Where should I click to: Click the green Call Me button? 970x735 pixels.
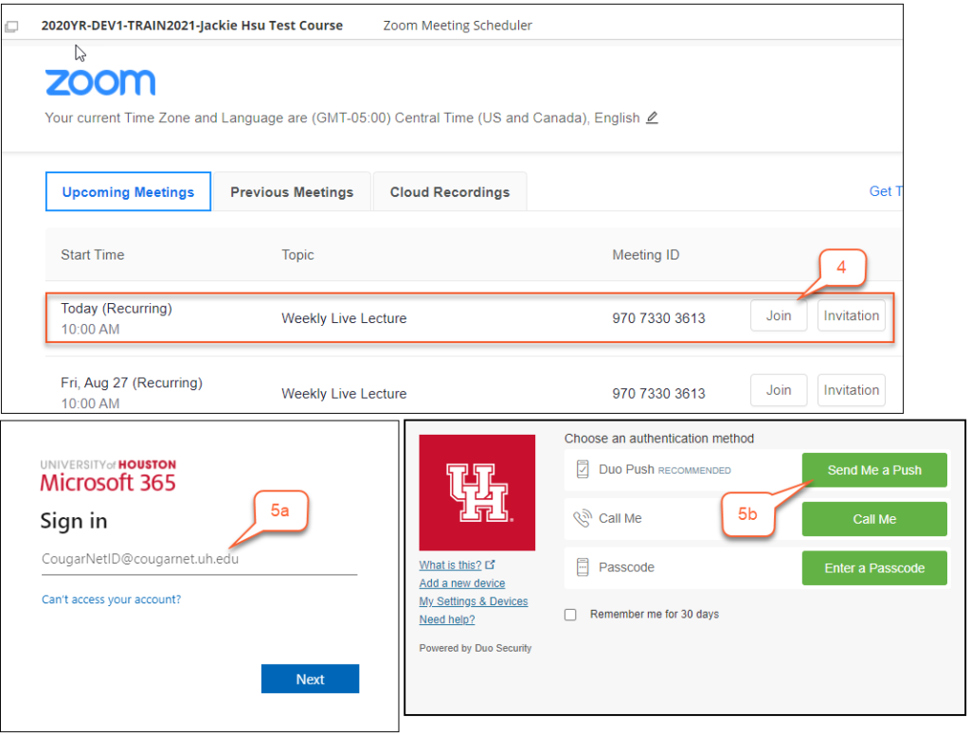click(874, 519)
